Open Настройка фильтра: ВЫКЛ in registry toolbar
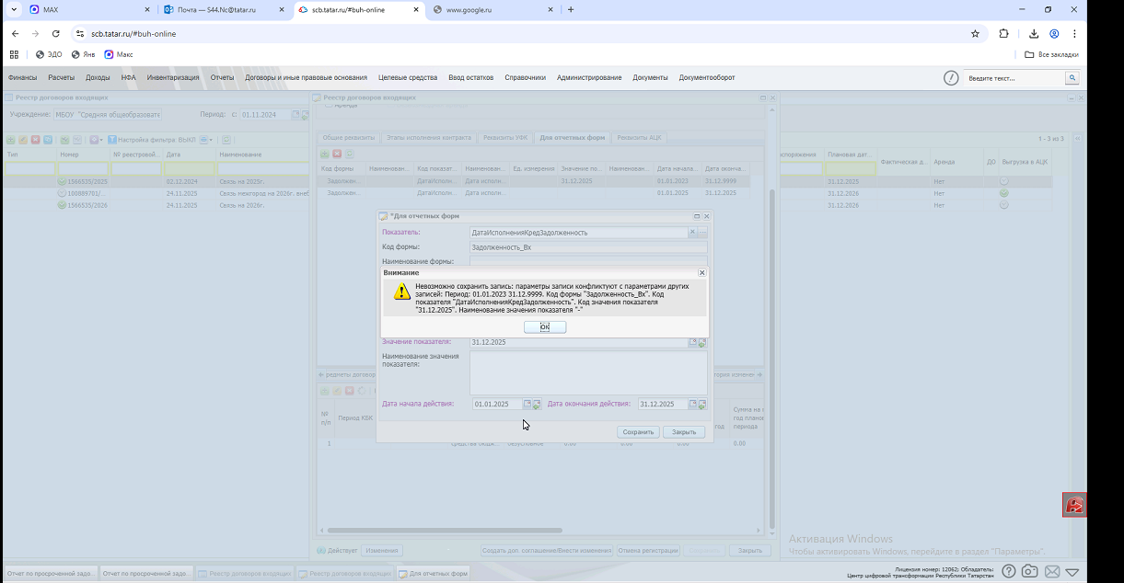This screenshot has height=583, width=1124. [152, 140]
